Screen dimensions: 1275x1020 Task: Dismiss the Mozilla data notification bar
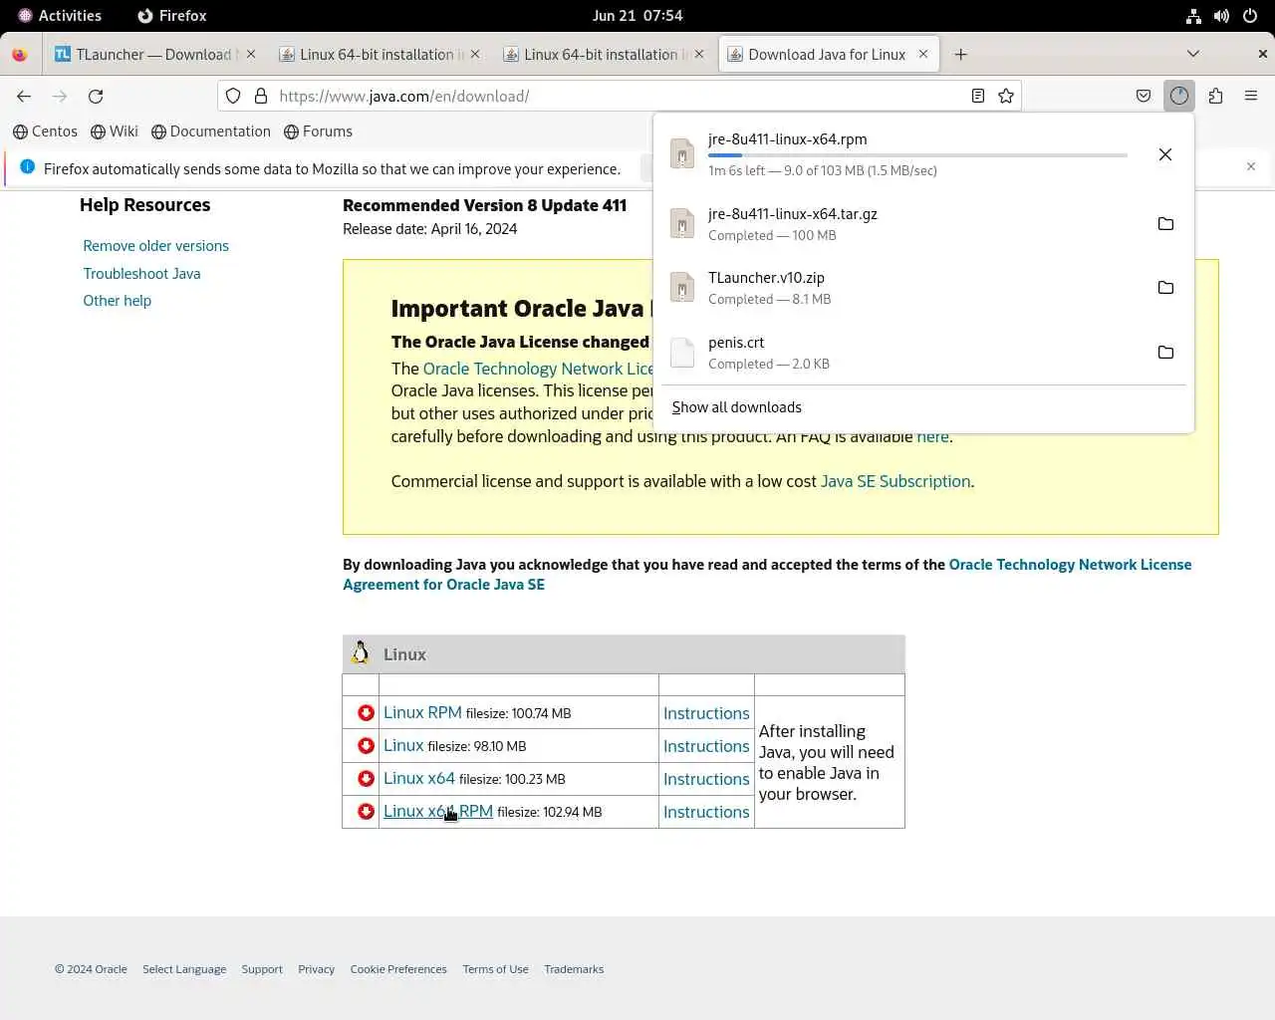[1251, 166]
